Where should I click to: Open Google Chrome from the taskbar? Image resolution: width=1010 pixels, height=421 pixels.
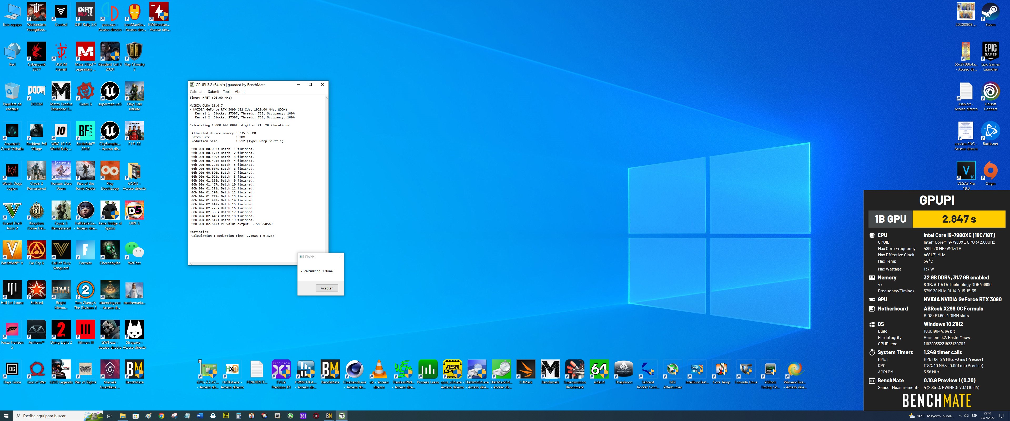pos(161,416)
